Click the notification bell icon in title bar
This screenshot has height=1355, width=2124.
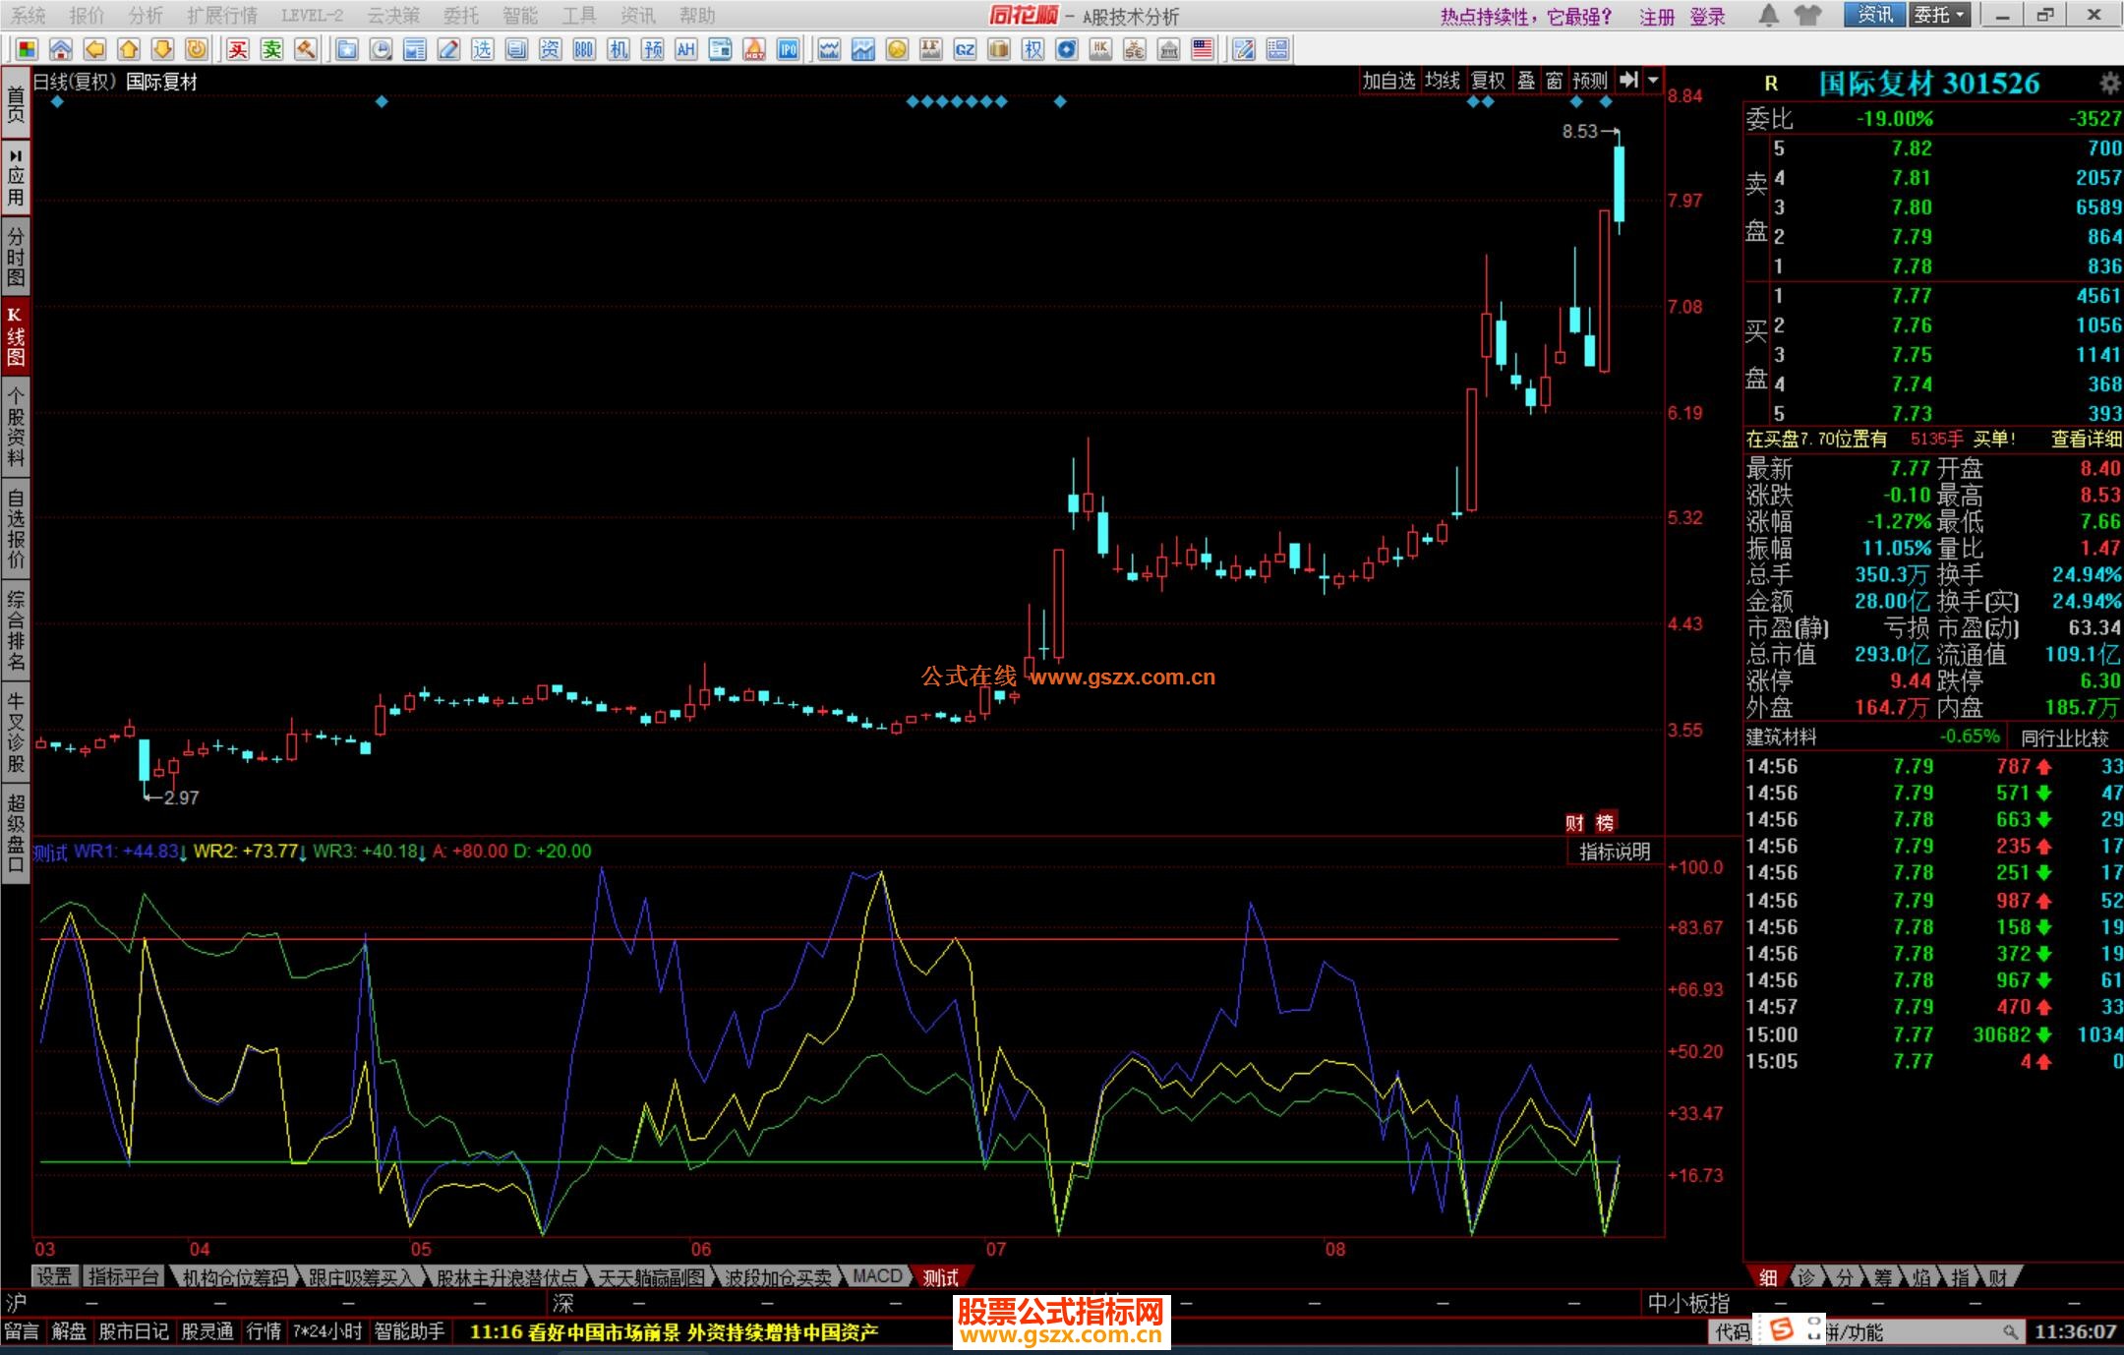coord(1768,15)
